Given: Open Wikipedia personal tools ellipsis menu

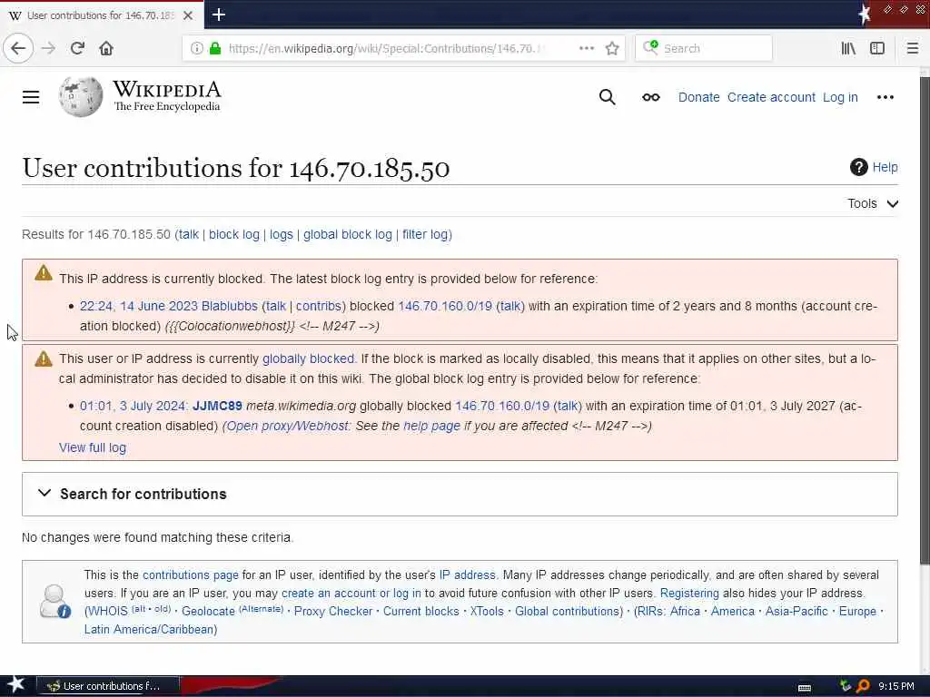Looking at the screenshot, I should tap(885, 97).
